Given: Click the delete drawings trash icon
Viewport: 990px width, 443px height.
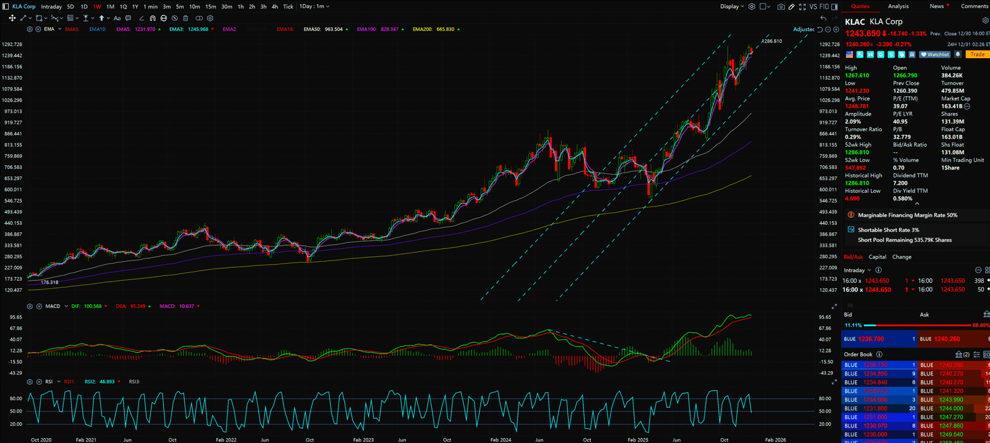Looking at the screenshot, I should point(186,19).
